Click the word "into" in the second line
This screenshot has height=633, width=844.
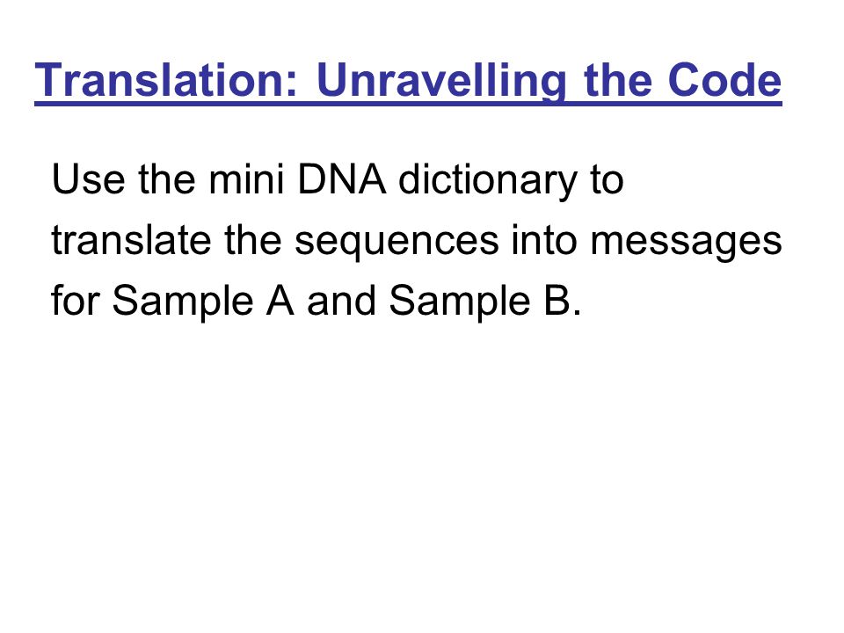tap(544, 239)
